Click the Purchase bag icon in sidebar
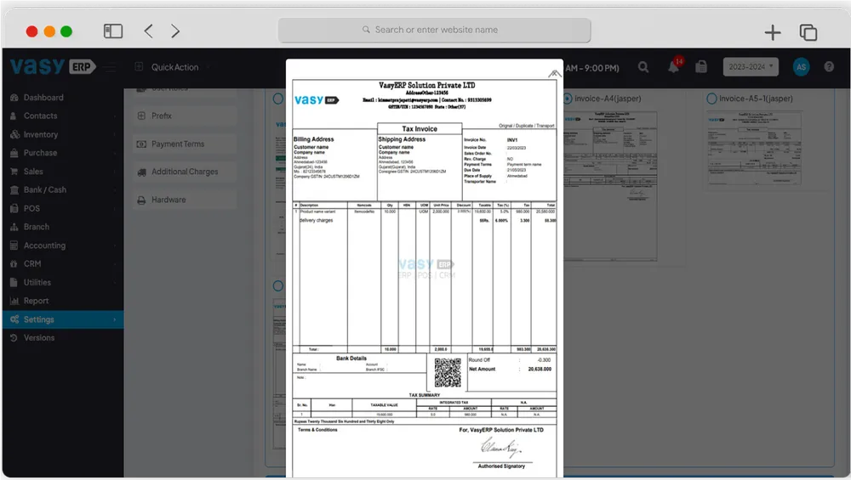 click(14, 153)
